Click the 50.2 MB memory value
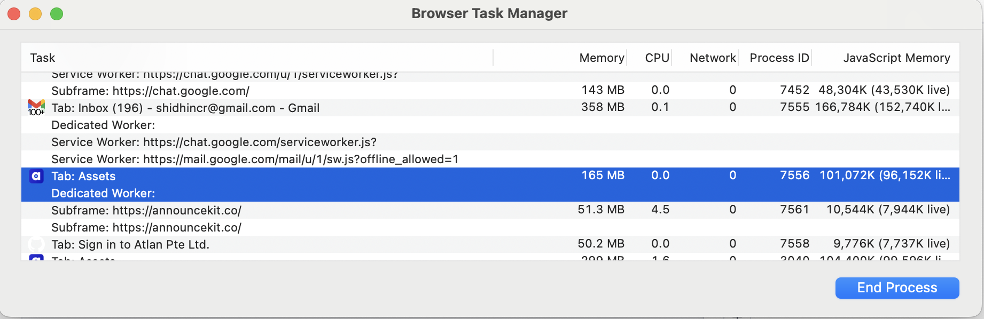 tap(601, 244)
